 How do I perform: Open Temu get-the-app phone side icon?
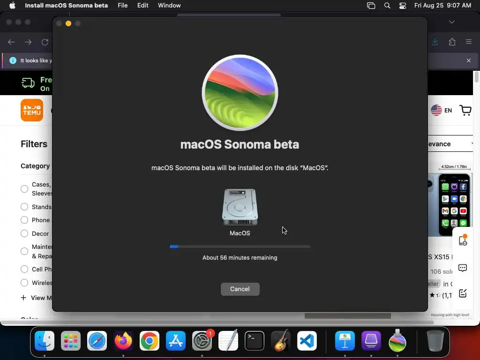coord(463,240)
